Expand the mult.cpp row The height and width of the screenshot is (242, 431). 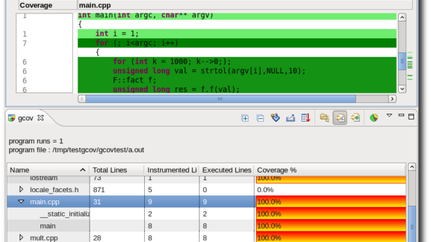click(x=21, y=237)
